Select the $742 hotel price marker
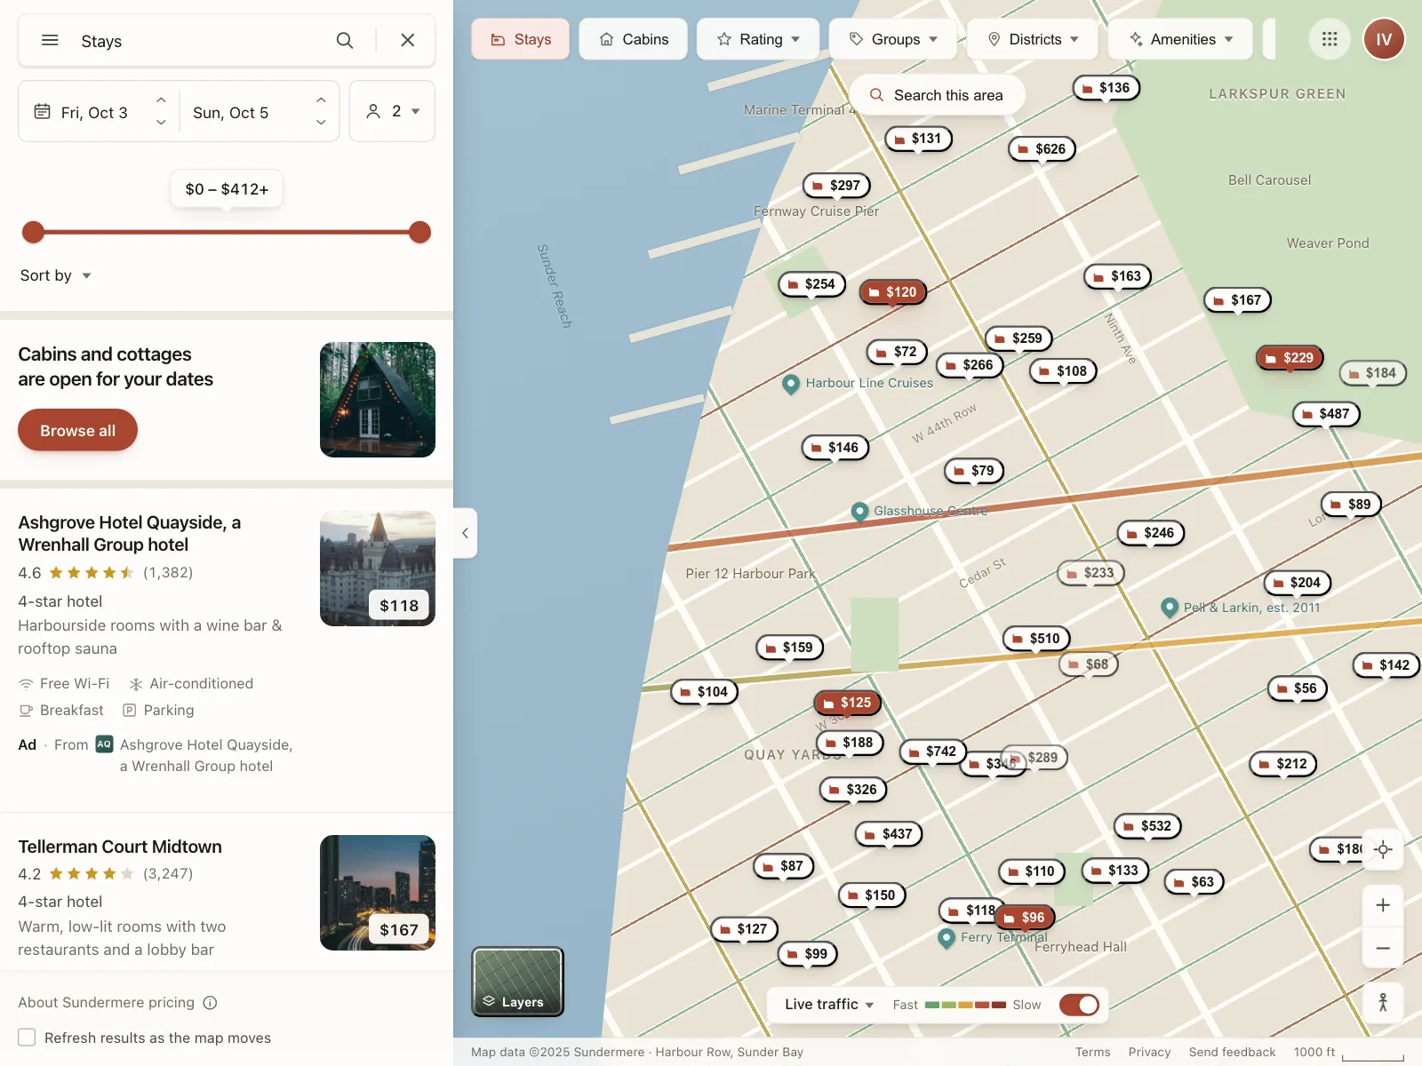 click(932, 752)
